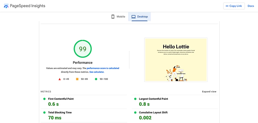This screenshot has height=123, width=258.
Task: Click the 0–49 legend label
Action: point(66,79)
